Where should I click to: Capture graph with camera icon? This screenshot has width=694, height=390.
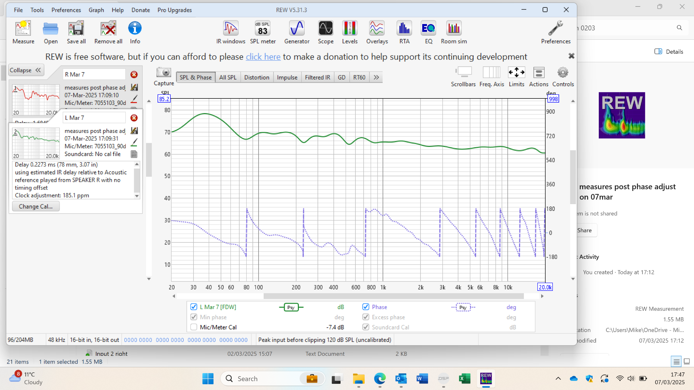pos(164,77)
